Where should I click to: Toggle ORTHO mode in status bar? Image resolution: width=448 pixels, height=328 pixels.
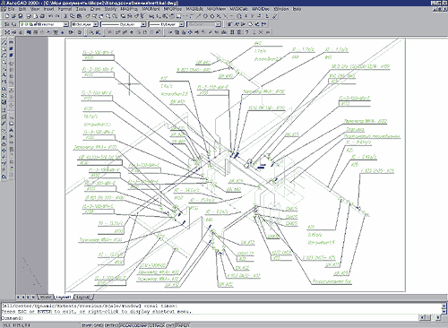(x=111, y=325)
